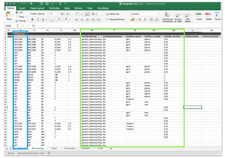
Task: Click the Redo circular arrow icon
Action: (x=60, y=4)
